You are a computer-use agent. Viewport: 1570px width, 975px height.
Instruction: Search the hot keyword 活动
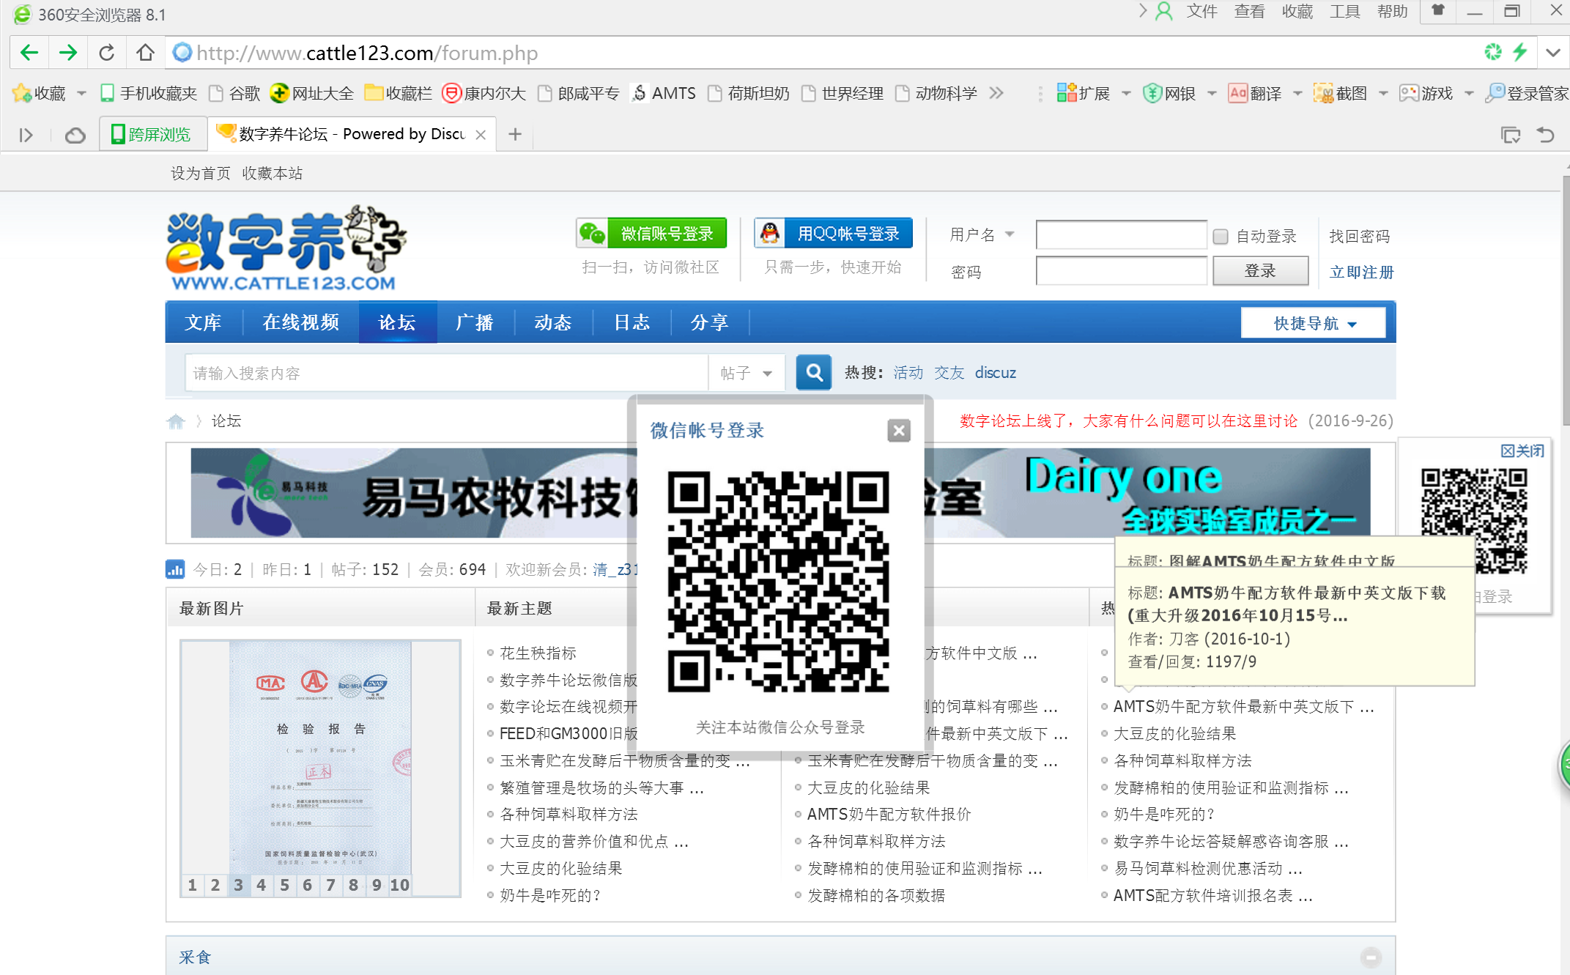coord(908,373)
